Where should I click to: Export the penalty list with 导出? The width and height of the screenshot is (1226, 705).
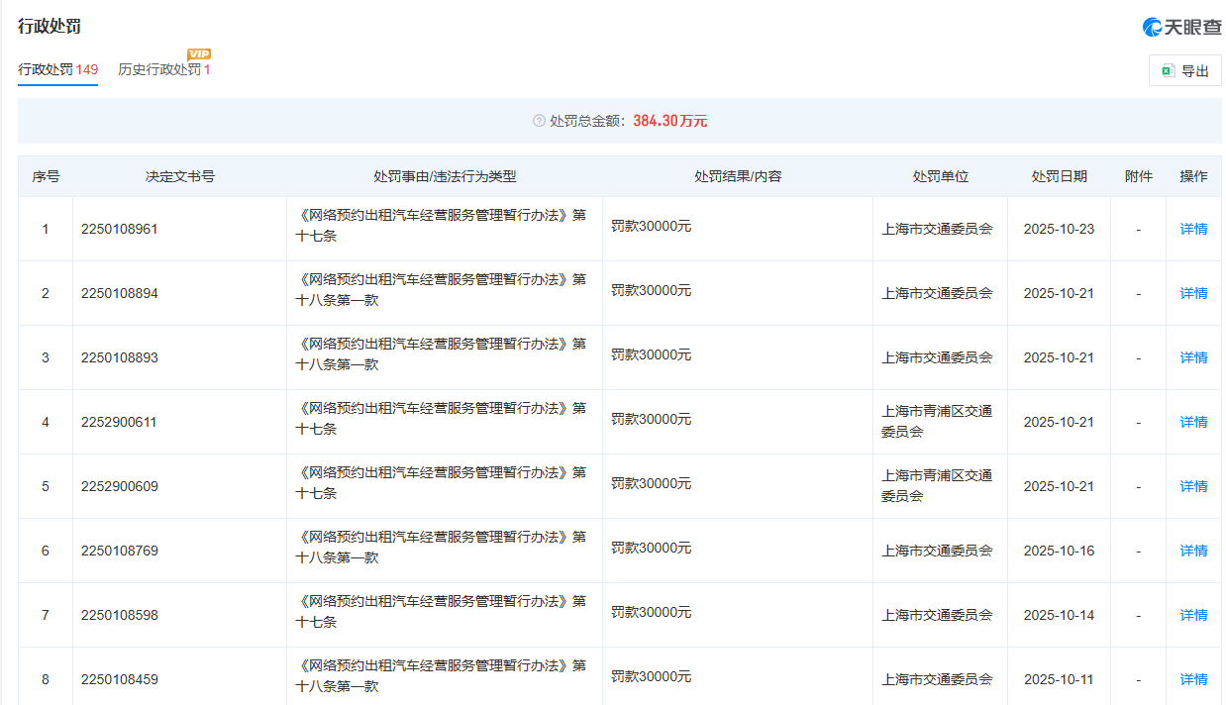pyautogui.click(x=1185, y=70)
